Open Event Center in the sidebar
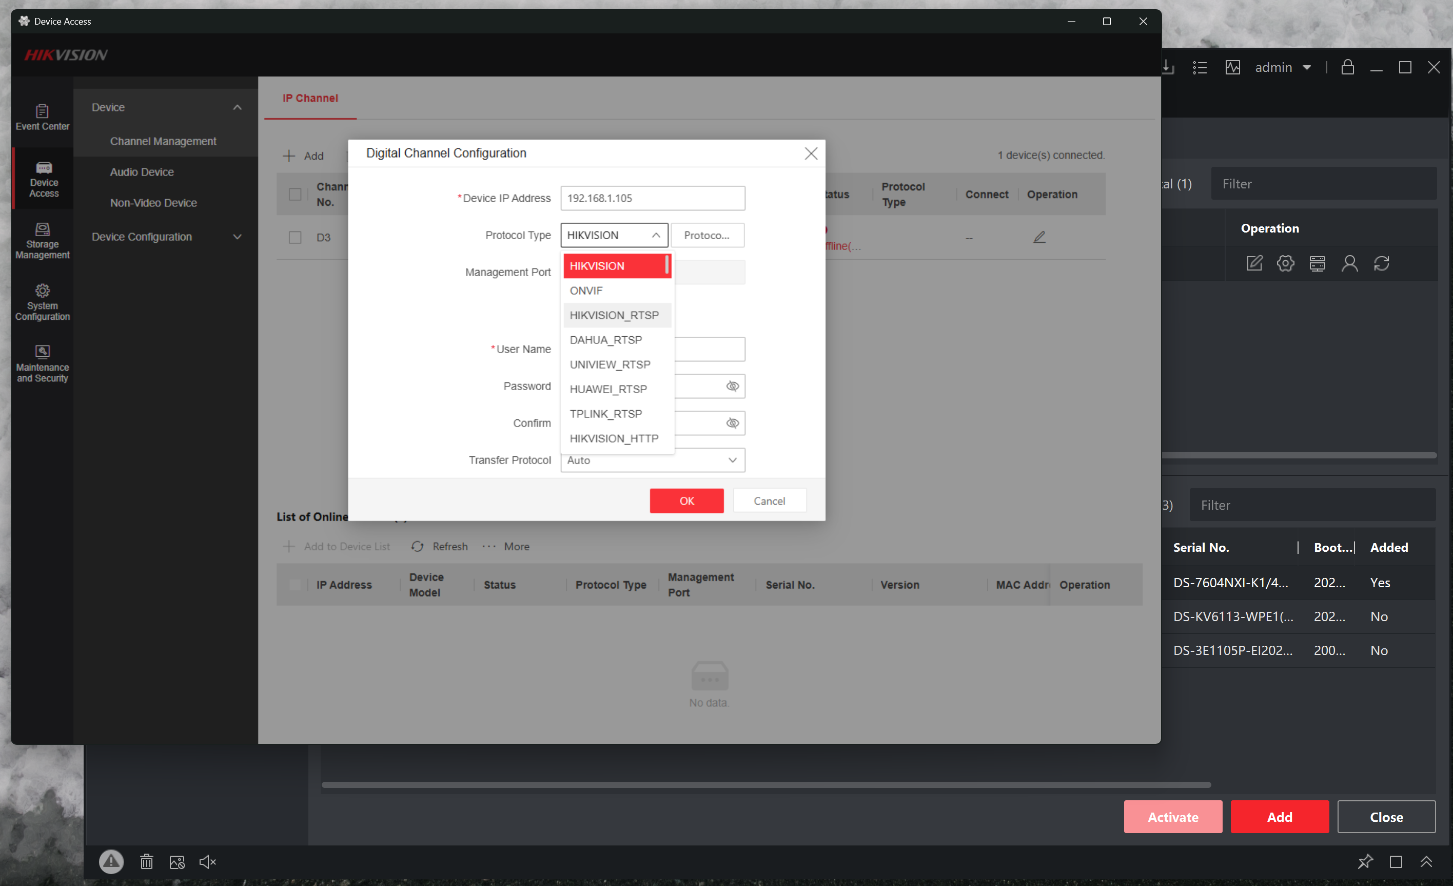 [x=43, y=117]
